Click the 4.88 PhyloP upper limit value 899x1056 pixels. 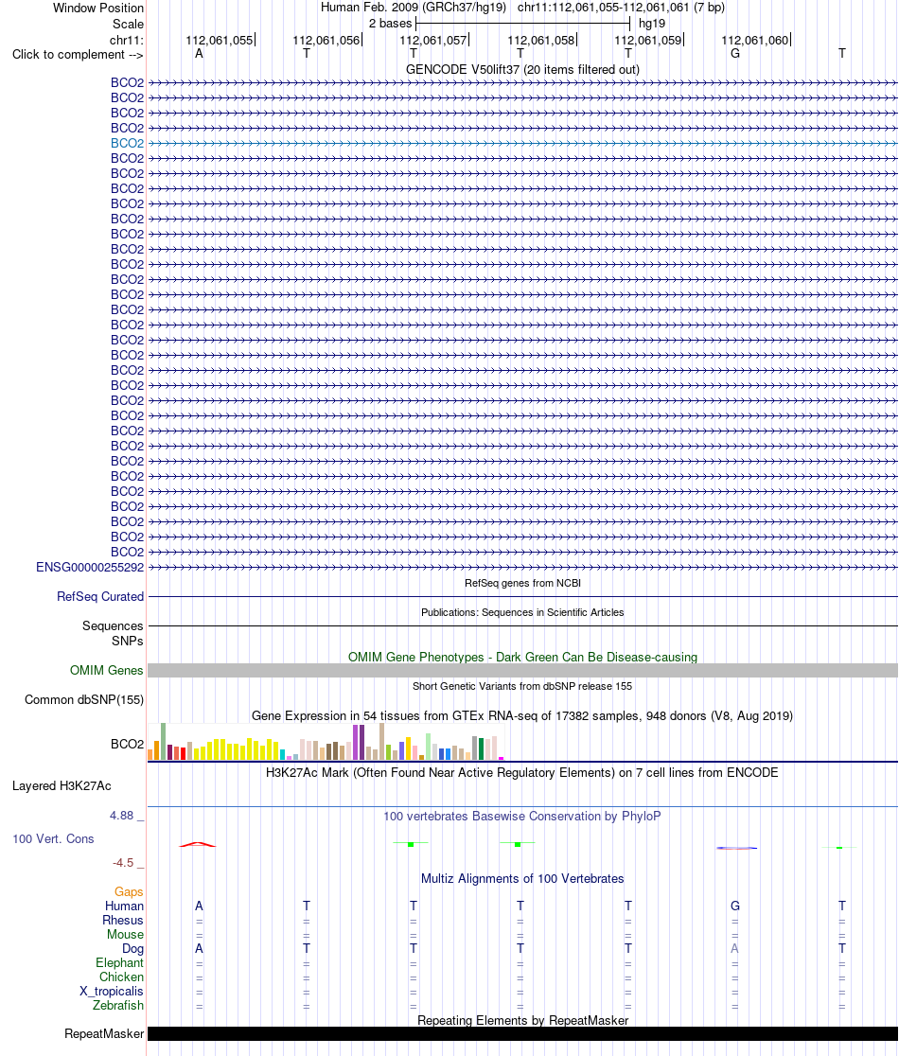point(122,816)
